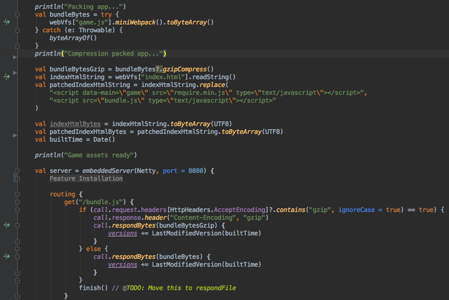This screenshot has height=300, width=449.
Task: Collapse the embeddedServer block
Action: pos(17,171)
